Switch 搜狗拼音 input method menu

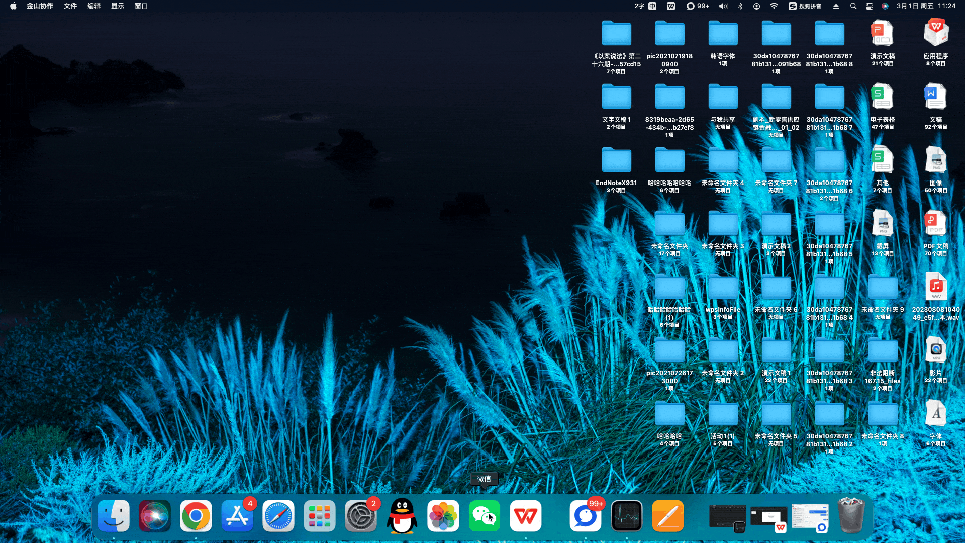(x=805, y=6)
